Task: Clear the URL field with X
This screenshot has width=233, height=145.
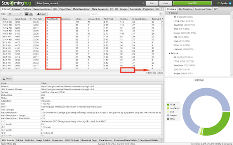Action: (143, 3)
